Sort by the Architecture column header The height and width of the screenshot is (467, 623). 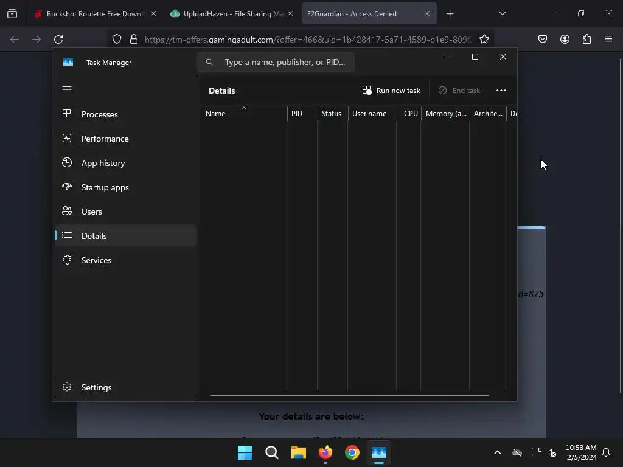pos(488,113)
